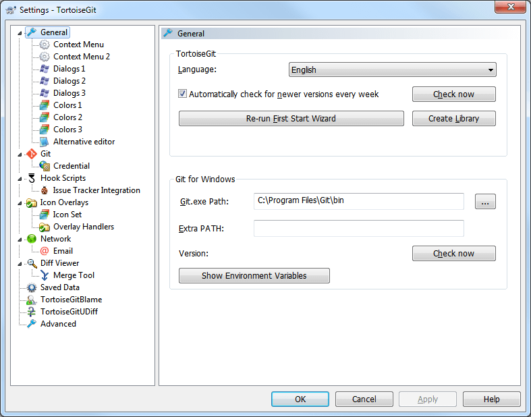This screenshot has width=531, height=417.
Task: Click the Extra PATH input field
Action: click(x=359, y=228)
